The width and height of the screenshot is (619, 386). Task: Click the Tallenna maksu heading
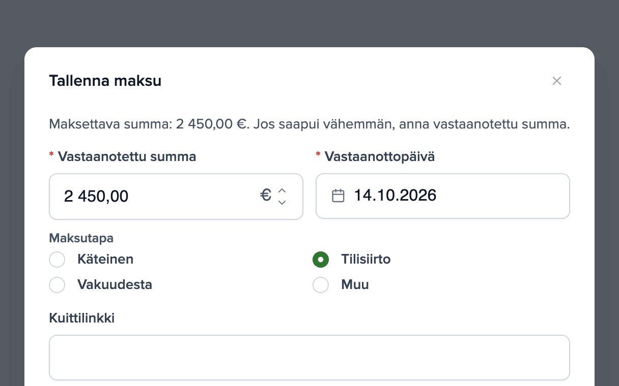(105, 81)
